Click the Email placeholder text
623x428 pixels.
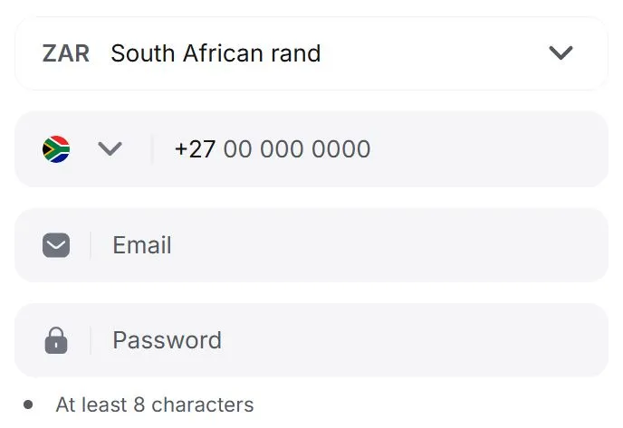pyautogui.click(x=142, y=245)
